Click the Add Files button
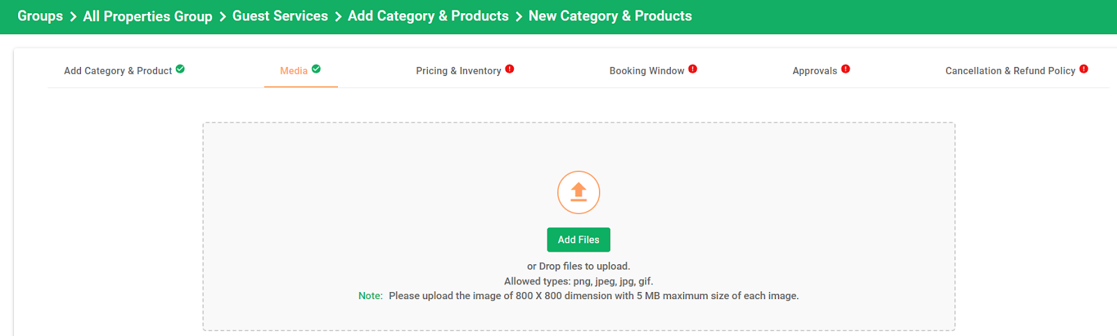The width and height of the screenshot is (1117, 336). [x=579, y=240]
